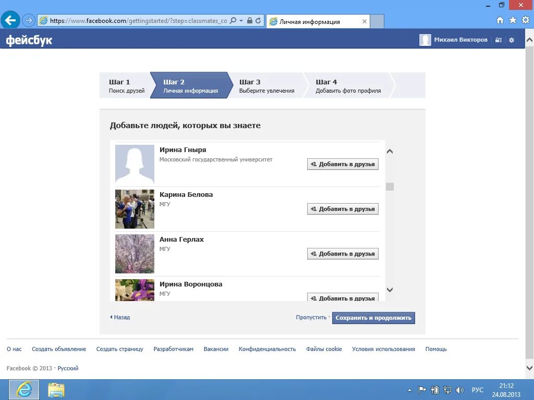The image size is (534, 400).
Task: Click the friends list scrollbar
Action: click(390, 187)
